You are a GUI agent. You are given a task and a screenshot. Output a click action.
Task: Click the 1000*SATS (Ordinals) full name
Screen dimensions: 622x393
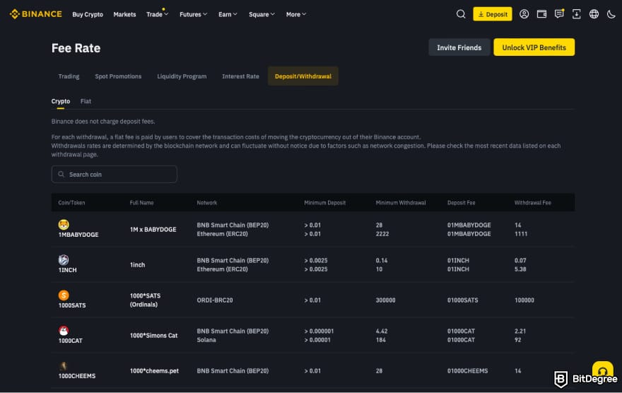(x=145, y=300)
